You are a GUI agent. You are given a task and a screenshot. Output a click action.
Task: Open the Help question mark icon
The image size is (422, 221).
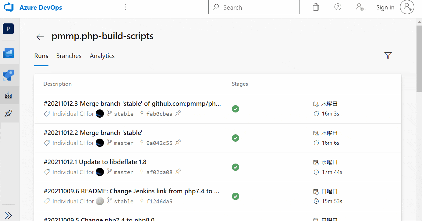click(x=338, y=7)
